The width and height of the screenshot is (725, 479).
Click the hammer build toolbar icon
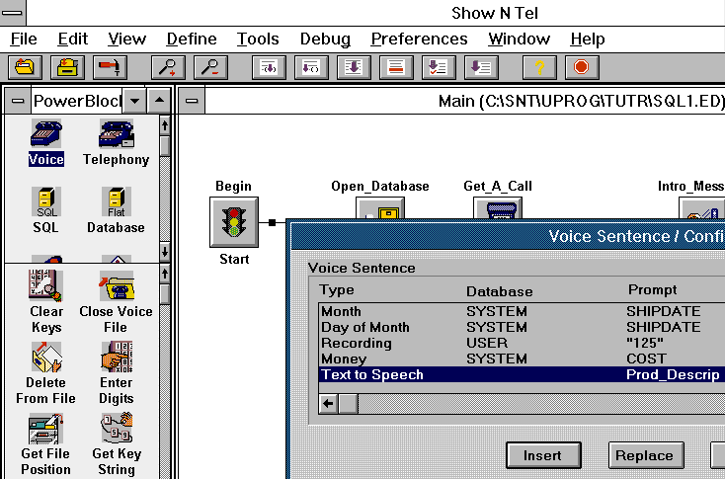110,67
